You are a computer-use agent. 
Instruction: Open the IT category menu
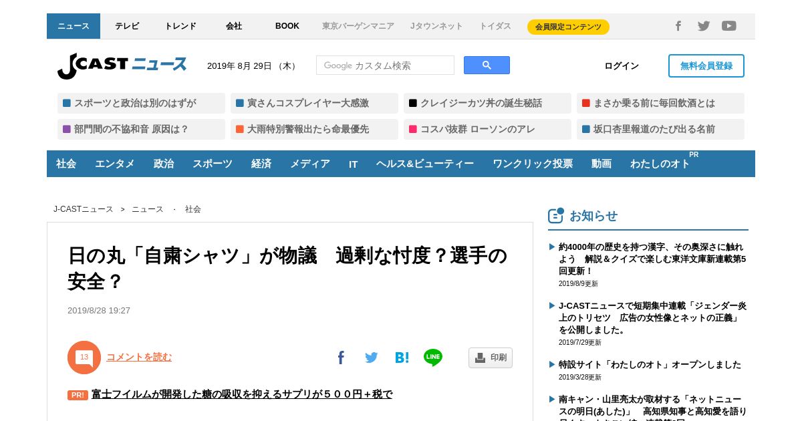click(354, 164)
